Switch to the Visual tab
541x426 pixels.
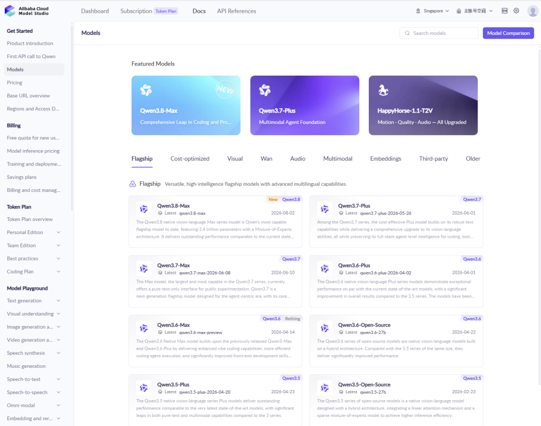pos(235,159)
